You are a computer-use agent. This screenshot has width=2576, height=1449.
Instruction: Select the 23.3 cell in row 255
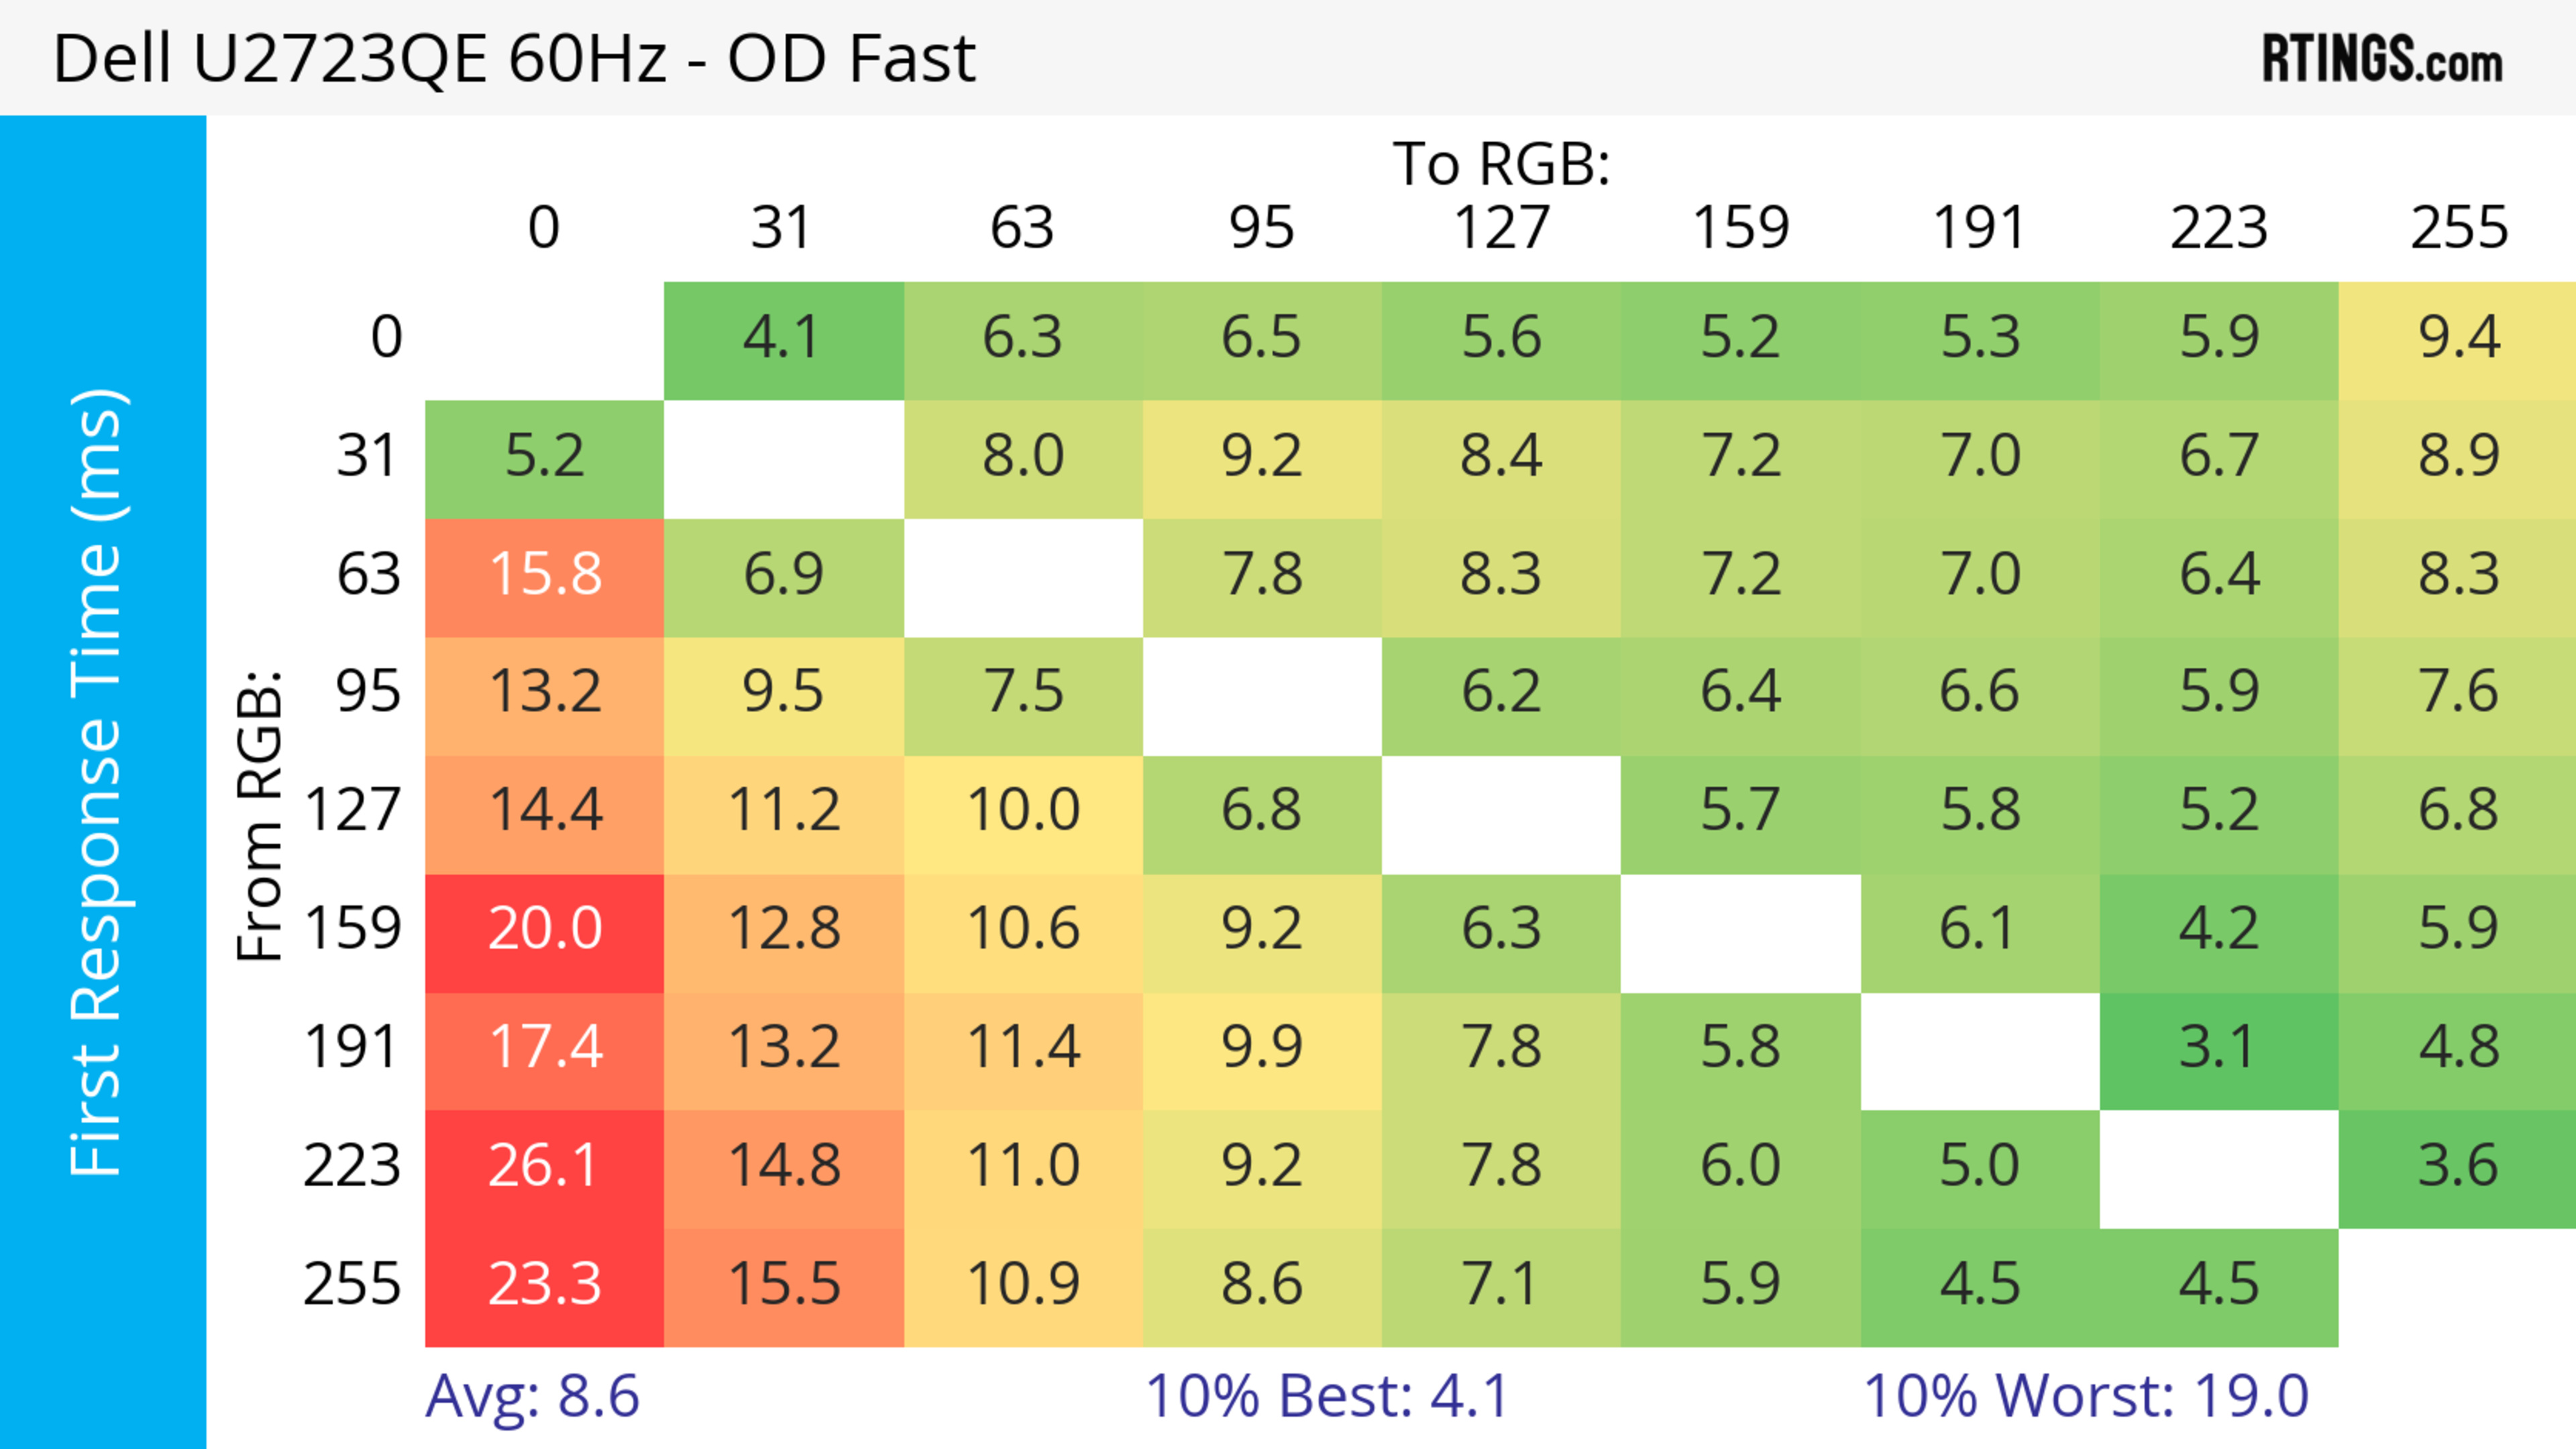544,1284
